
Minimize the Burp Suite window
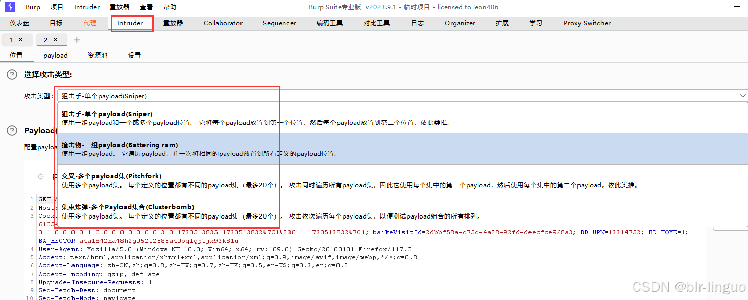click(736, 7)
